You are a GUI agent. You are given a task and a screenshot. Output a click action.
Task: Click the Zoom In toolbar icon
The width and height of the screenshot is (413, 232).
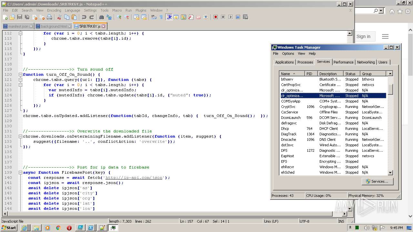coord(119,17)
